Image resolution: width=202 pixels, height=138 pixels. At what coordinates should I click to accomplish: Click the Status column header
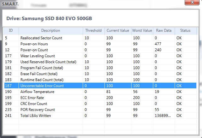185,30
